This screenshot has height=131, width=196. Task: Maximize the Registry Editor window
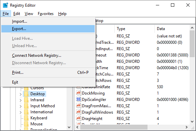pos(173,5)
